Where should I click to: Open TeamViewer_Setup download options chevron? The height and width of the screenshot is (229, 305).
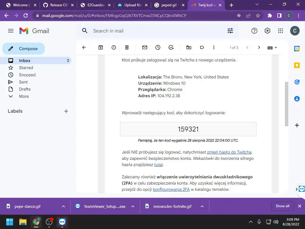pyautogui.click(x=133, y=206)
